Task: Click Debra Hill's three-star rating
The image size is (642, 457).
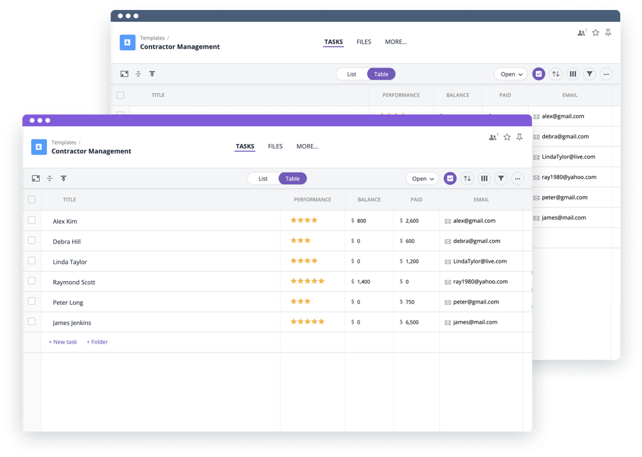Action: 300,240
